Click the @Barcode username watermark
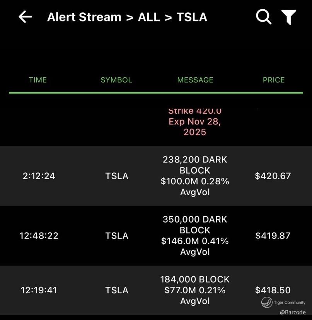 click(293, 312)
